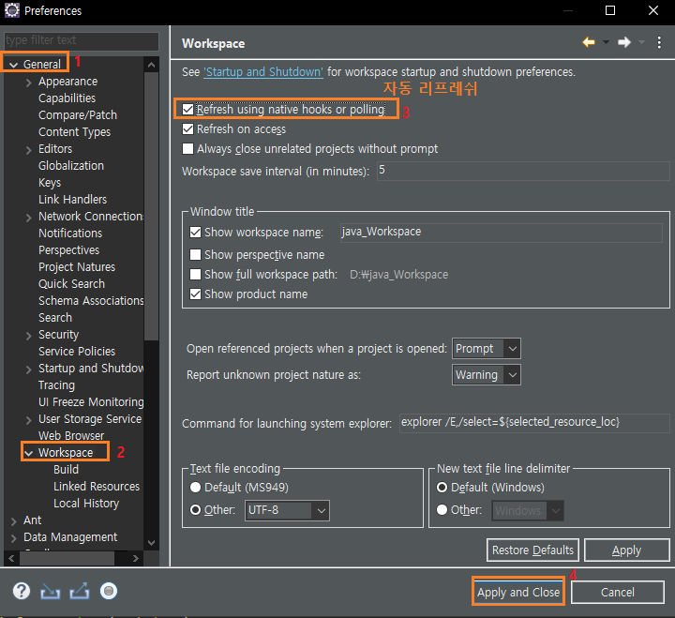The width and height of the screenshot is (675, 618).
Task: Expand the Ant tree node
Action: click(14, 521)
